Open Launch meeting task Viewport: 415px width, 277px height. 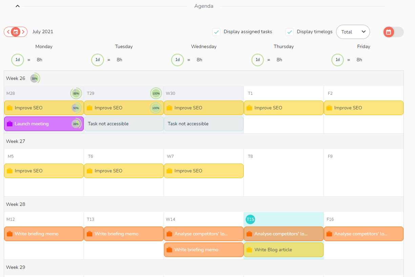point(44,124)
